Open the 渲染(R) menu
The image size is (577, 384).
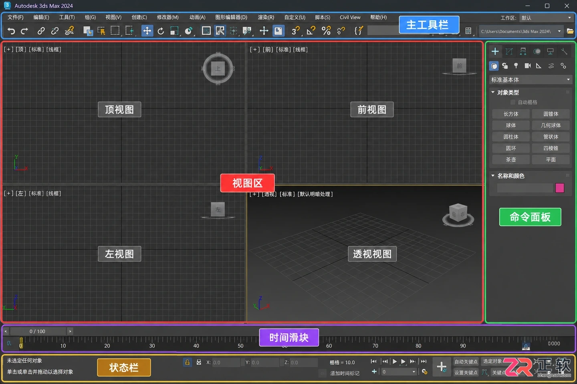point(266,17)
